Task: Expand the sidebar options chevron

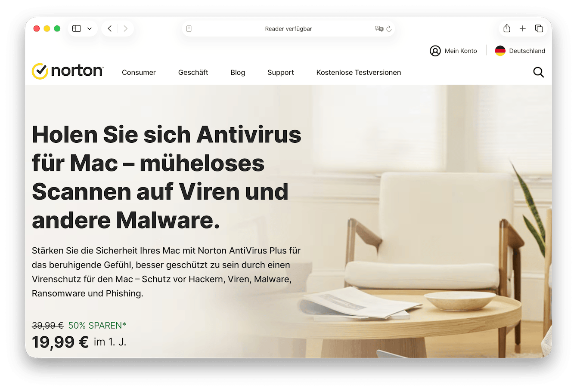Action: tap(90, 29)
